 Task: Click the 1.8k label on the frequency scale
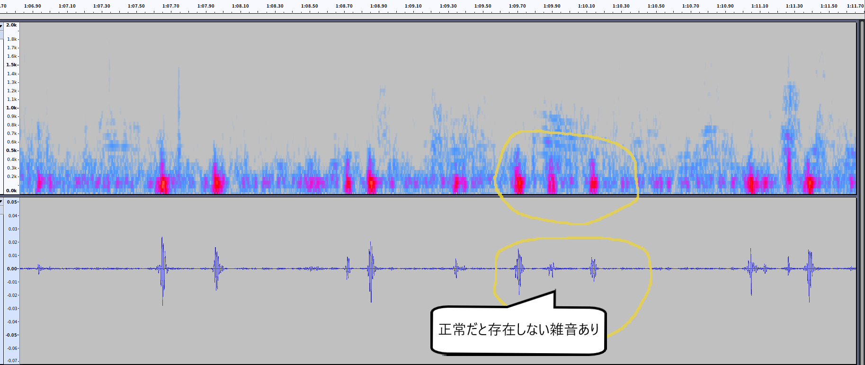click(12, 39)
